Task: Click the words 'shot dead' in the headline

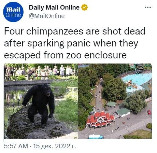Action: (x=124, y=31)
